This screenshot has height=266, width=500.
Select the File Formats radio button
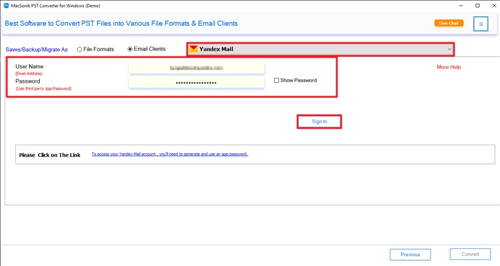[x=80, y=50]
